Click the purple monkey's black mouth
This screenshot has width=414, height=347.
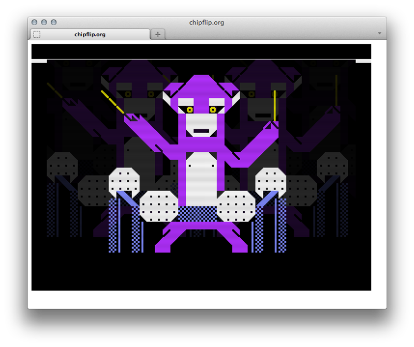tap(201, 131)
